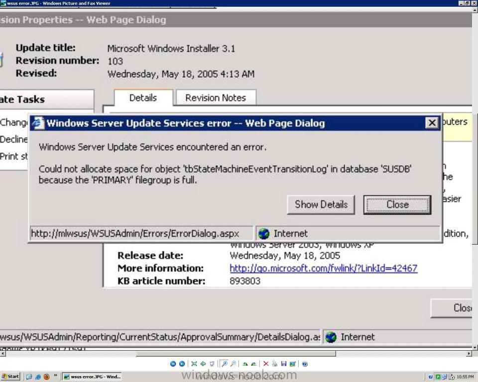478x382 pixels.
Task: Click server tray icon with play arrow
Action: click(452, 377)
